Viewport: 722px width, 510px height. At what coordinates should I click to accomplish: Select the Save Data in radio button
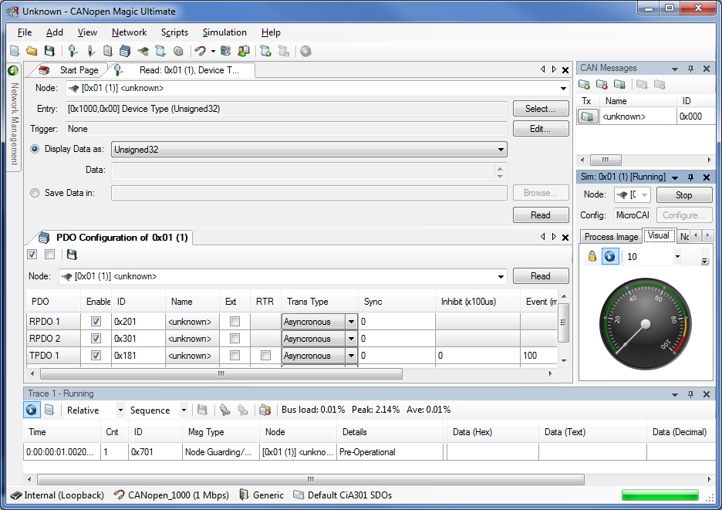(33, 193)
